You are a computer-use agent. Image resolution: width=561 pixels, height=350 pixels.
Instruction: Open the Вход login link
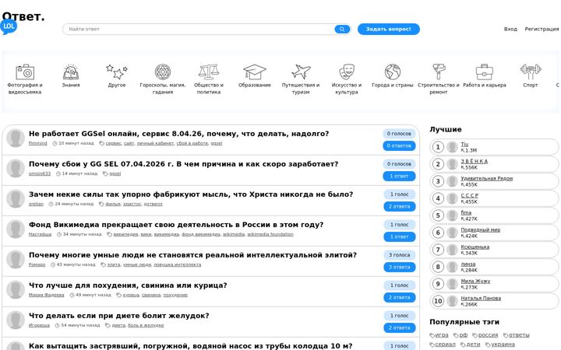510,29
